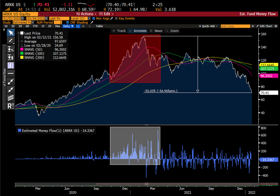The height and width of the screenshot is (196, 280).
Task: Click the Last Price white swatch
Action: click(x=22, y=33)
